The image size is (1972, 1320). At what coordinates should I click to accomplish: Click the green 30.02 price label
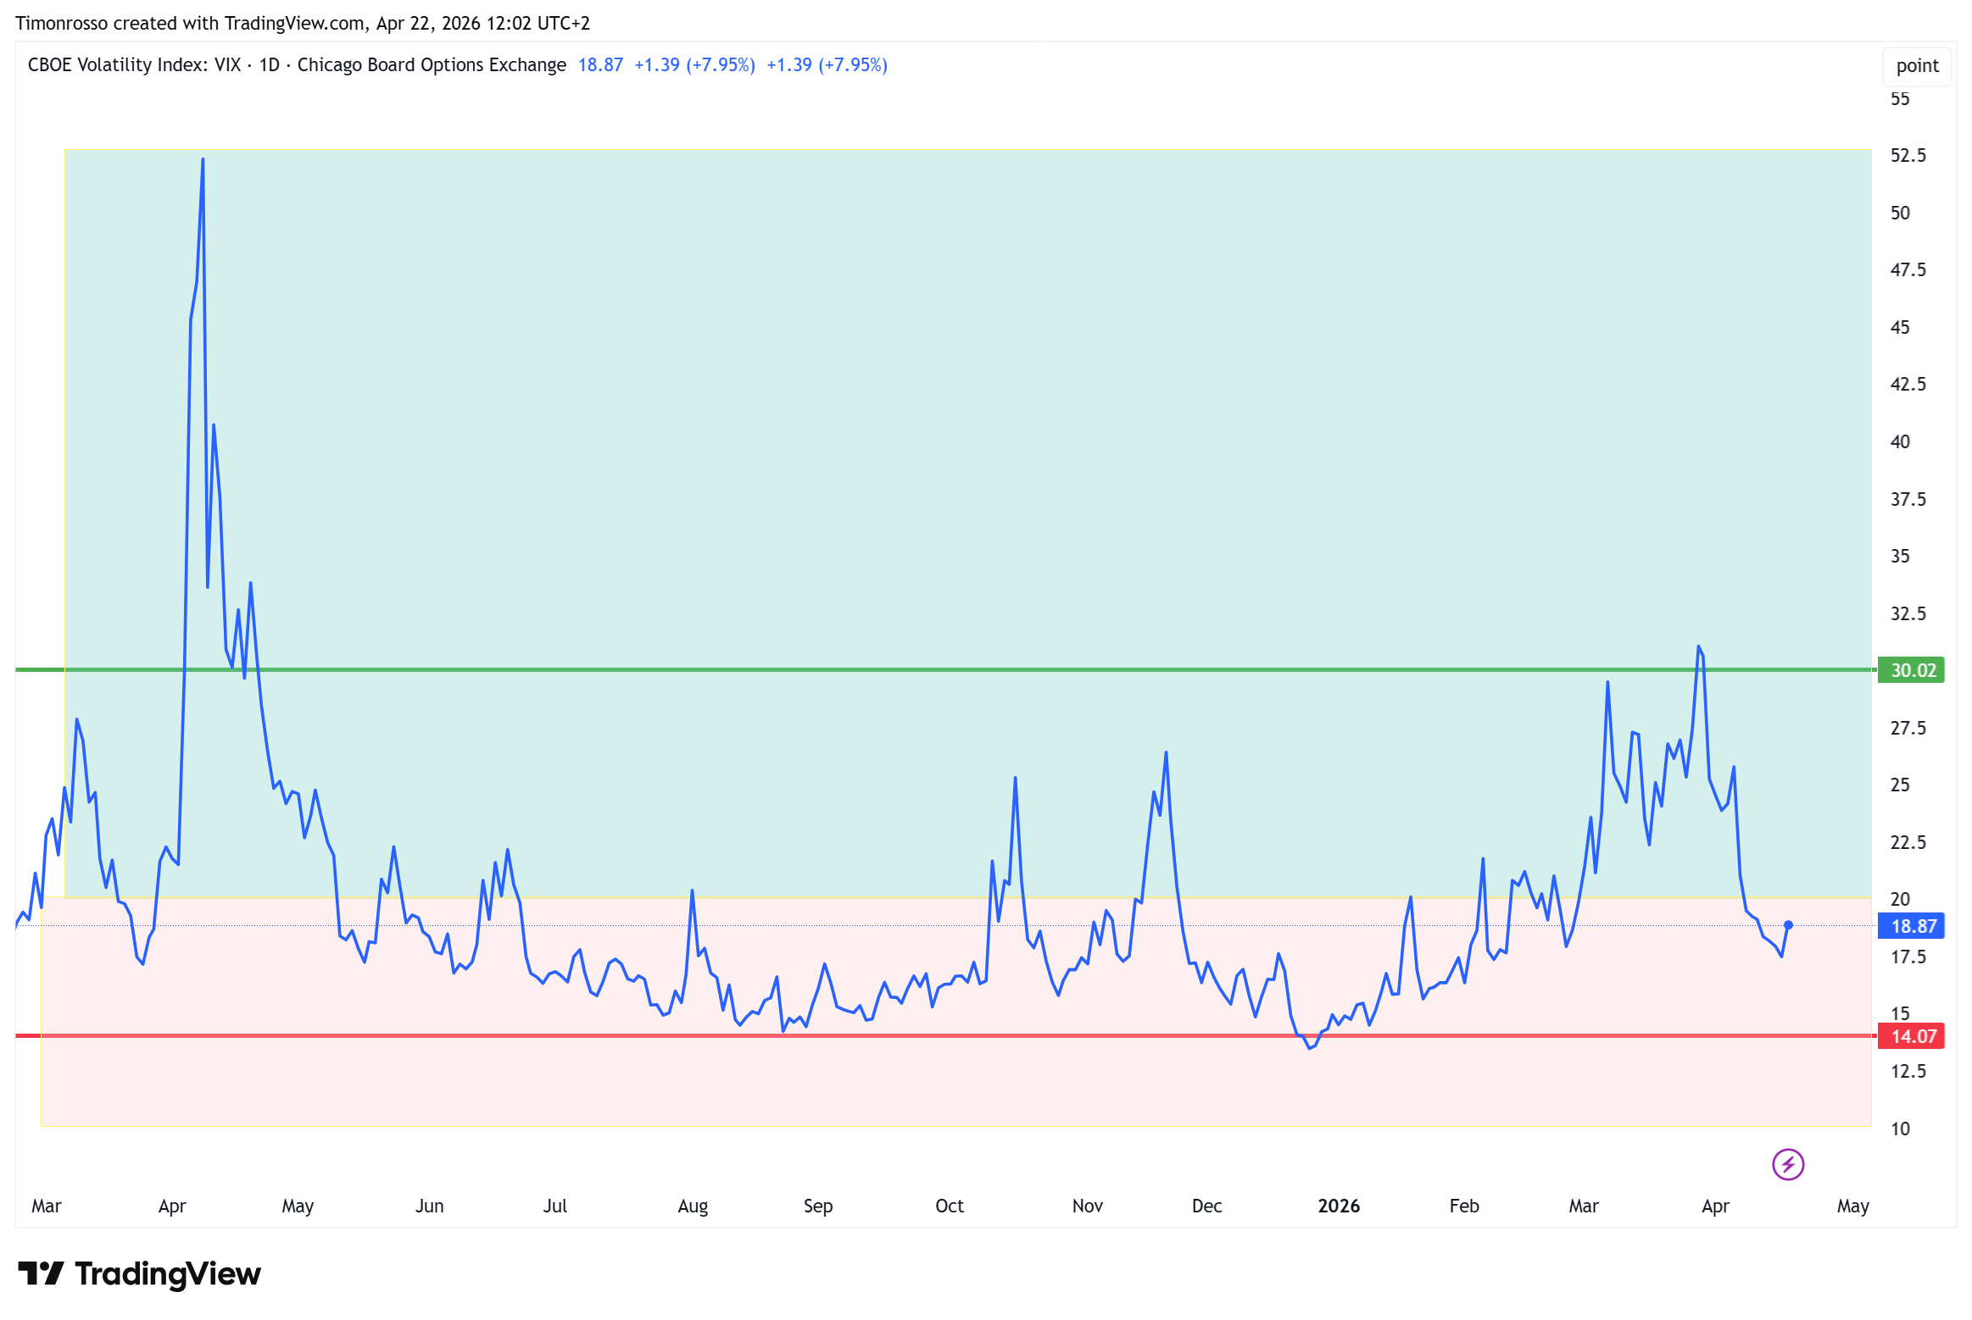[x=1912, y=670]
